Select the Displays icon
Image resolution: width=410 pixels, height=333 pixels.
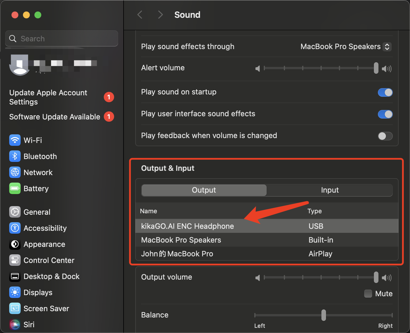click(x=15, y=293)
